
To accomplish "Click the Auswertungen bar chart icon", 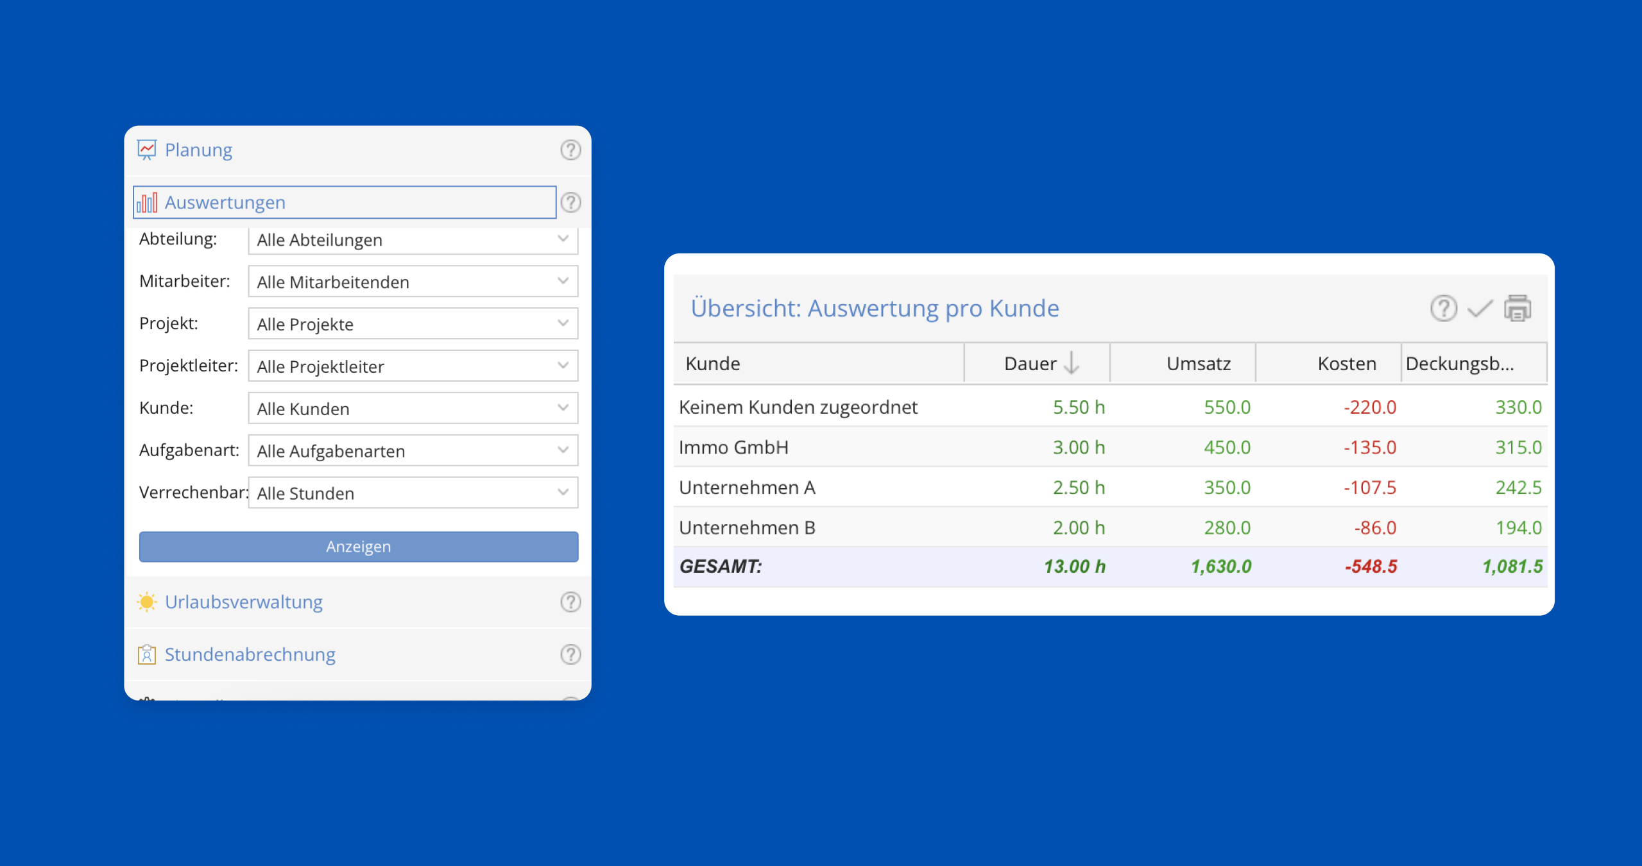I will pyautogui.click(x=147, y=203).
